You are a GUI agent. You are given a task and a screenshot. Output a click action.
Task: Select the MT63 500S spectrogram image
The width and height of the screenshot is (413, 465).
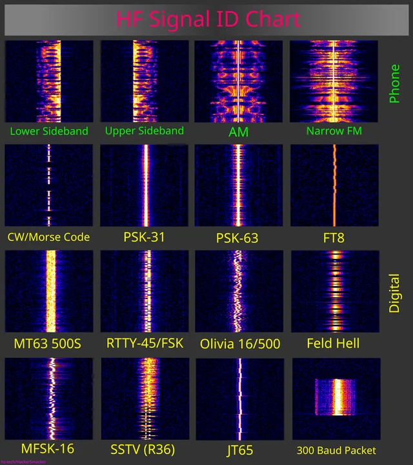pyautogui.click(x=49, y=291)
